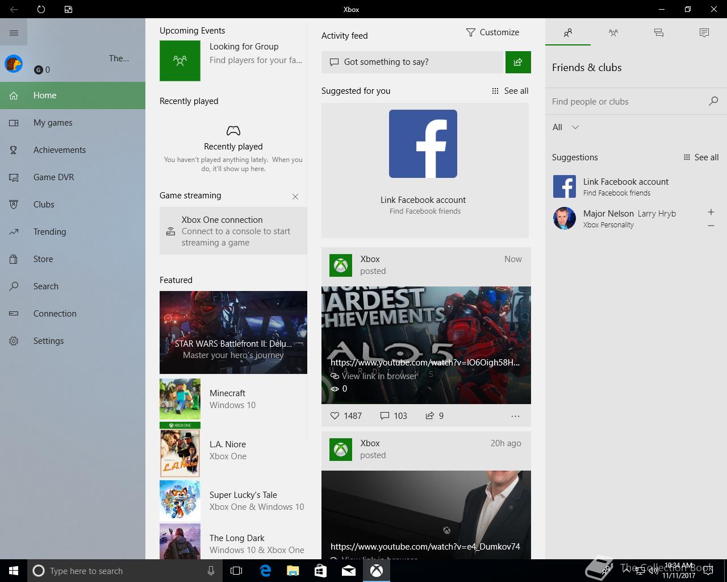Open Achievements in sidebar
The height and width of the screenshot is (582, 727).
(x=73, y=150)
